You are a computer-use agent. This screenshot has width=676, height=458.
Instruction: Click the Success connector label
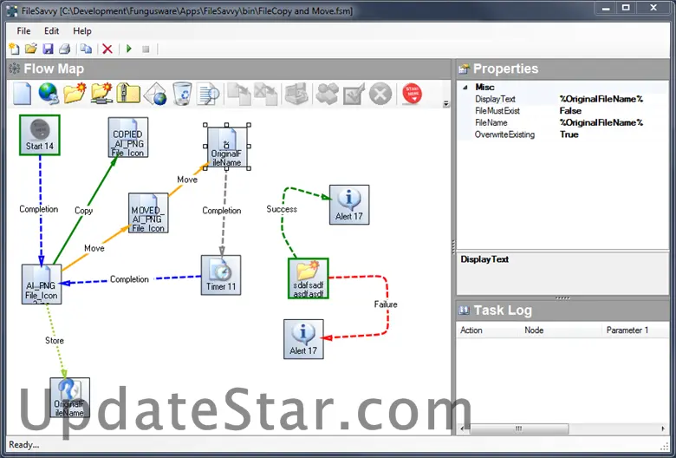click(x=282, y=209)
